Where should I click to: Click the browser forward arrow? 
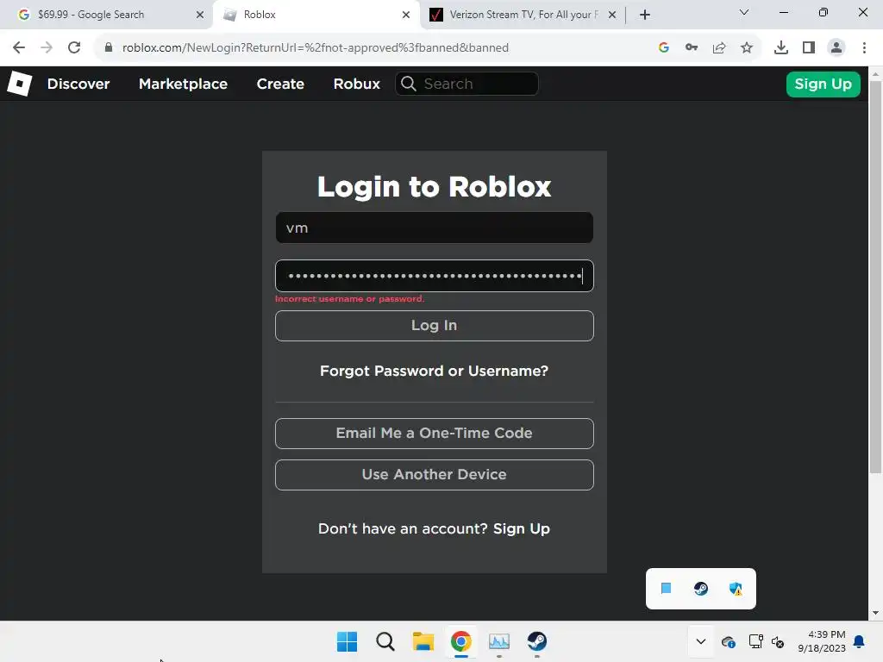[47, 47]
